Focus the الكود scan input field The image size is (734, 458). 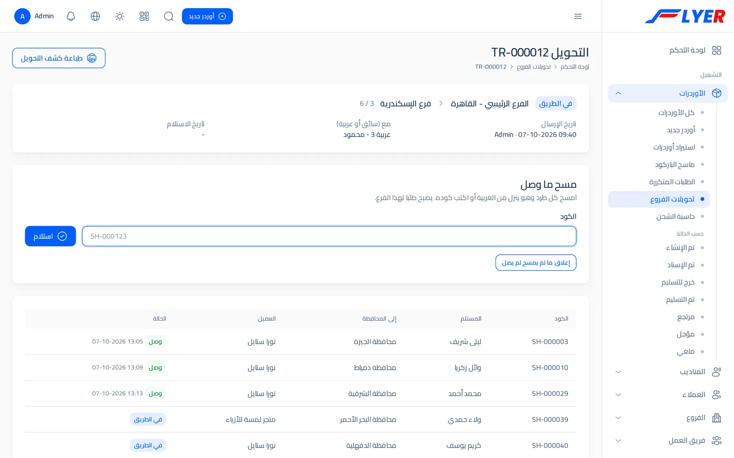tap(329, 236)
